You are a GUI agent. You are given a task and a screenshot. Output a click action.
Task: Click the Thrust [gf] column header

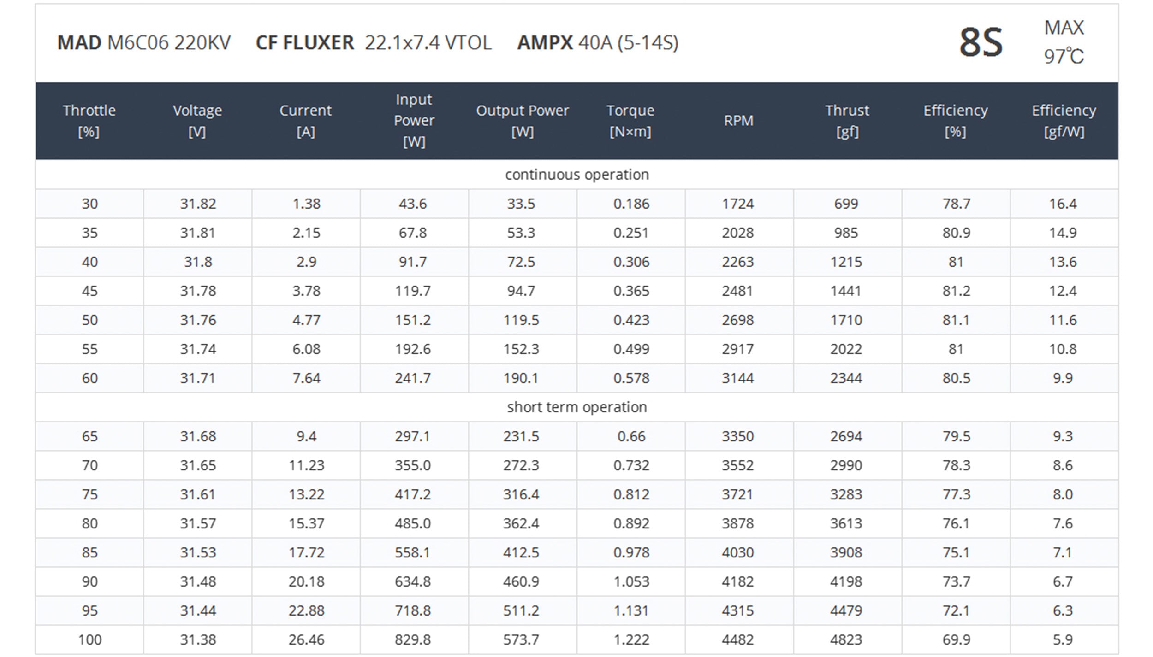pos(847,121)
